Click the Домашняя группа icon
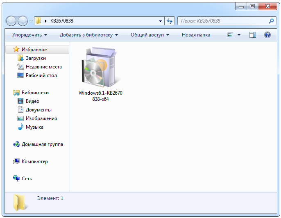The width and height of the screenshot is (281, 218). coord(16,144)
